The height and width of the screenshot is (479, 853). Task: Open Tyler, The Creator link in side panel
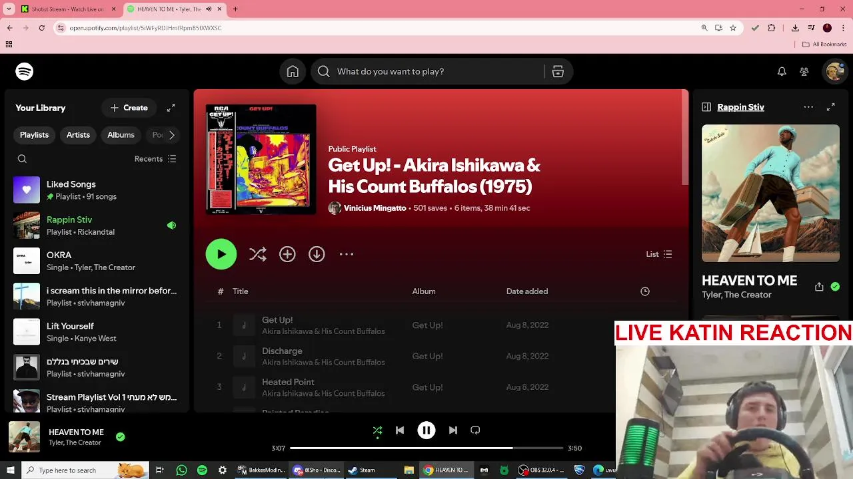point(736,295)
